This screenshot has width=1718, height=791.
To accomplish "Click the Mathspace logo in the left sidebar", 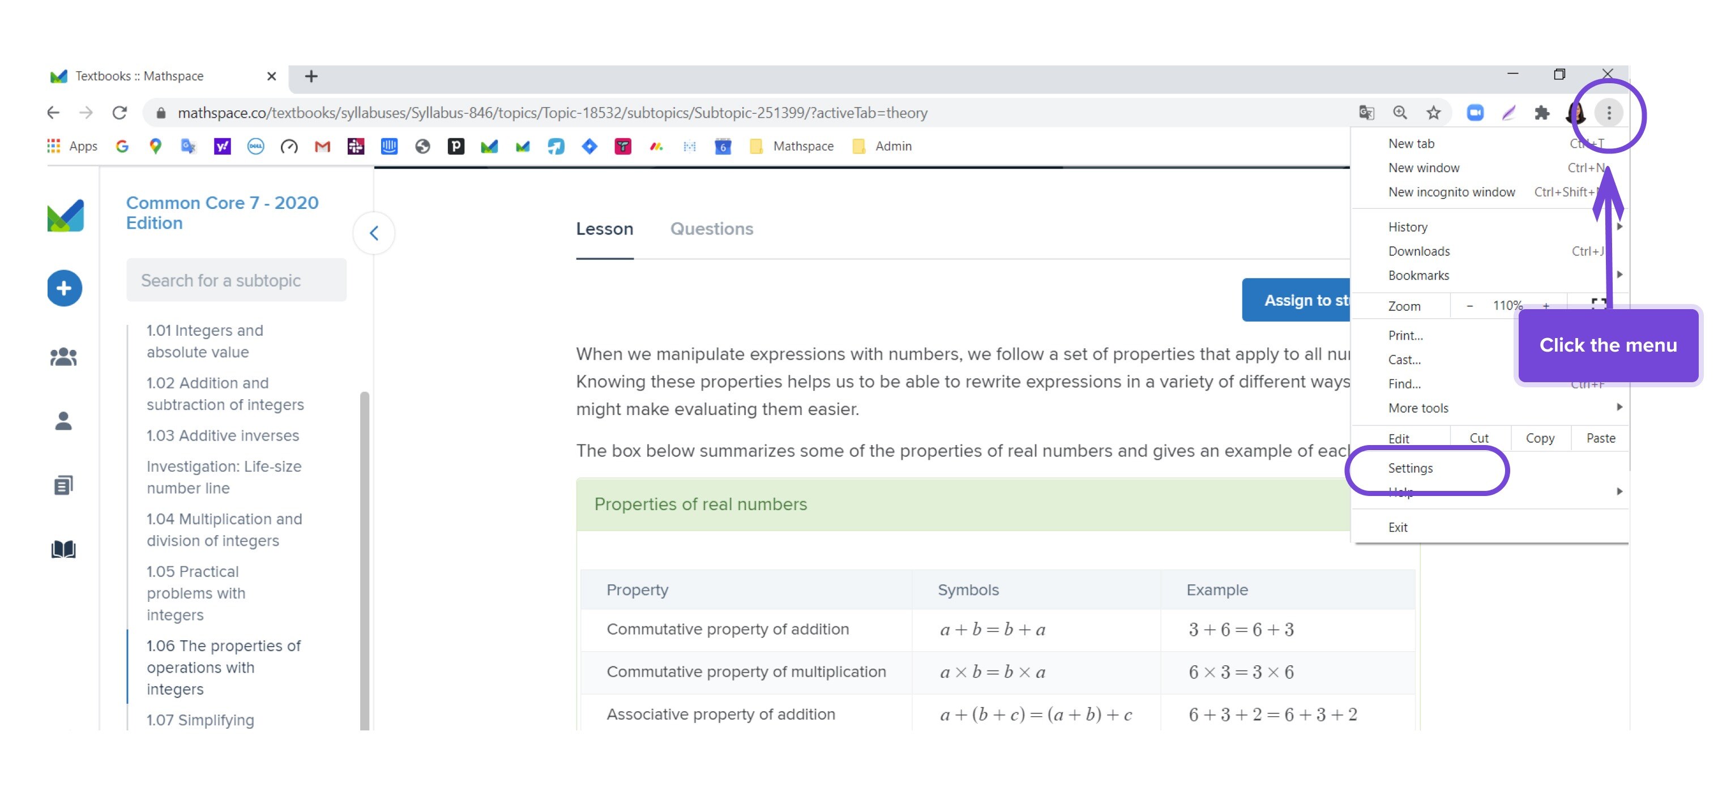I will (x=65, y=215).
